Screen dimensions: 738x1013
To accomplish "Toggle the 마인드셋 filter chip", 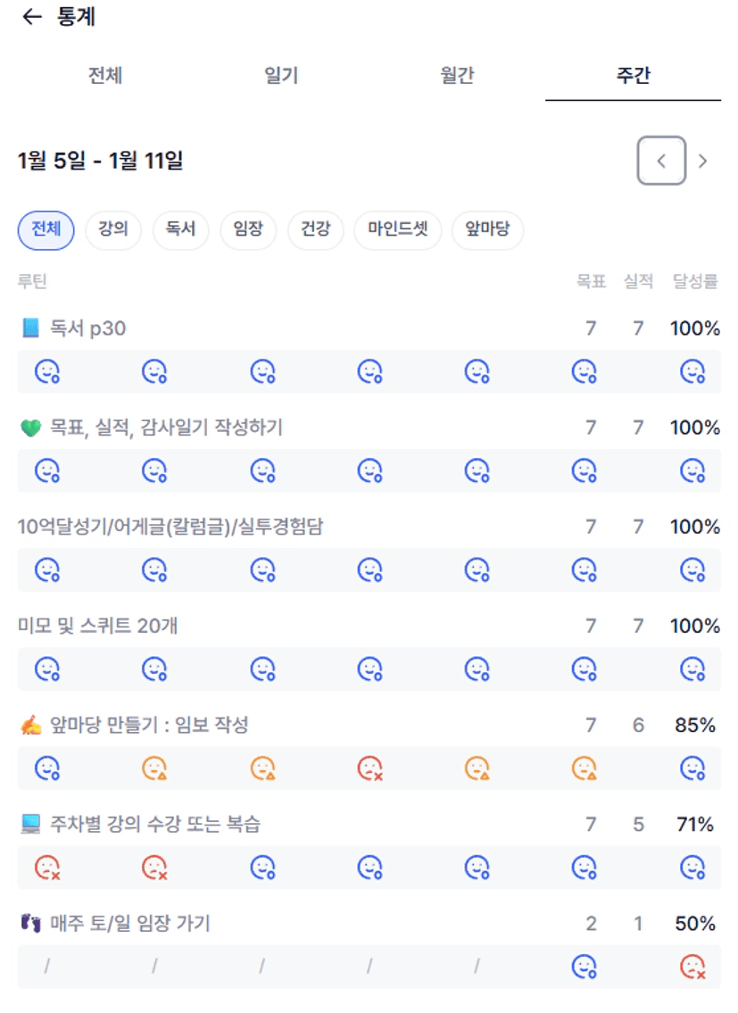I will [x=397, y=229].
